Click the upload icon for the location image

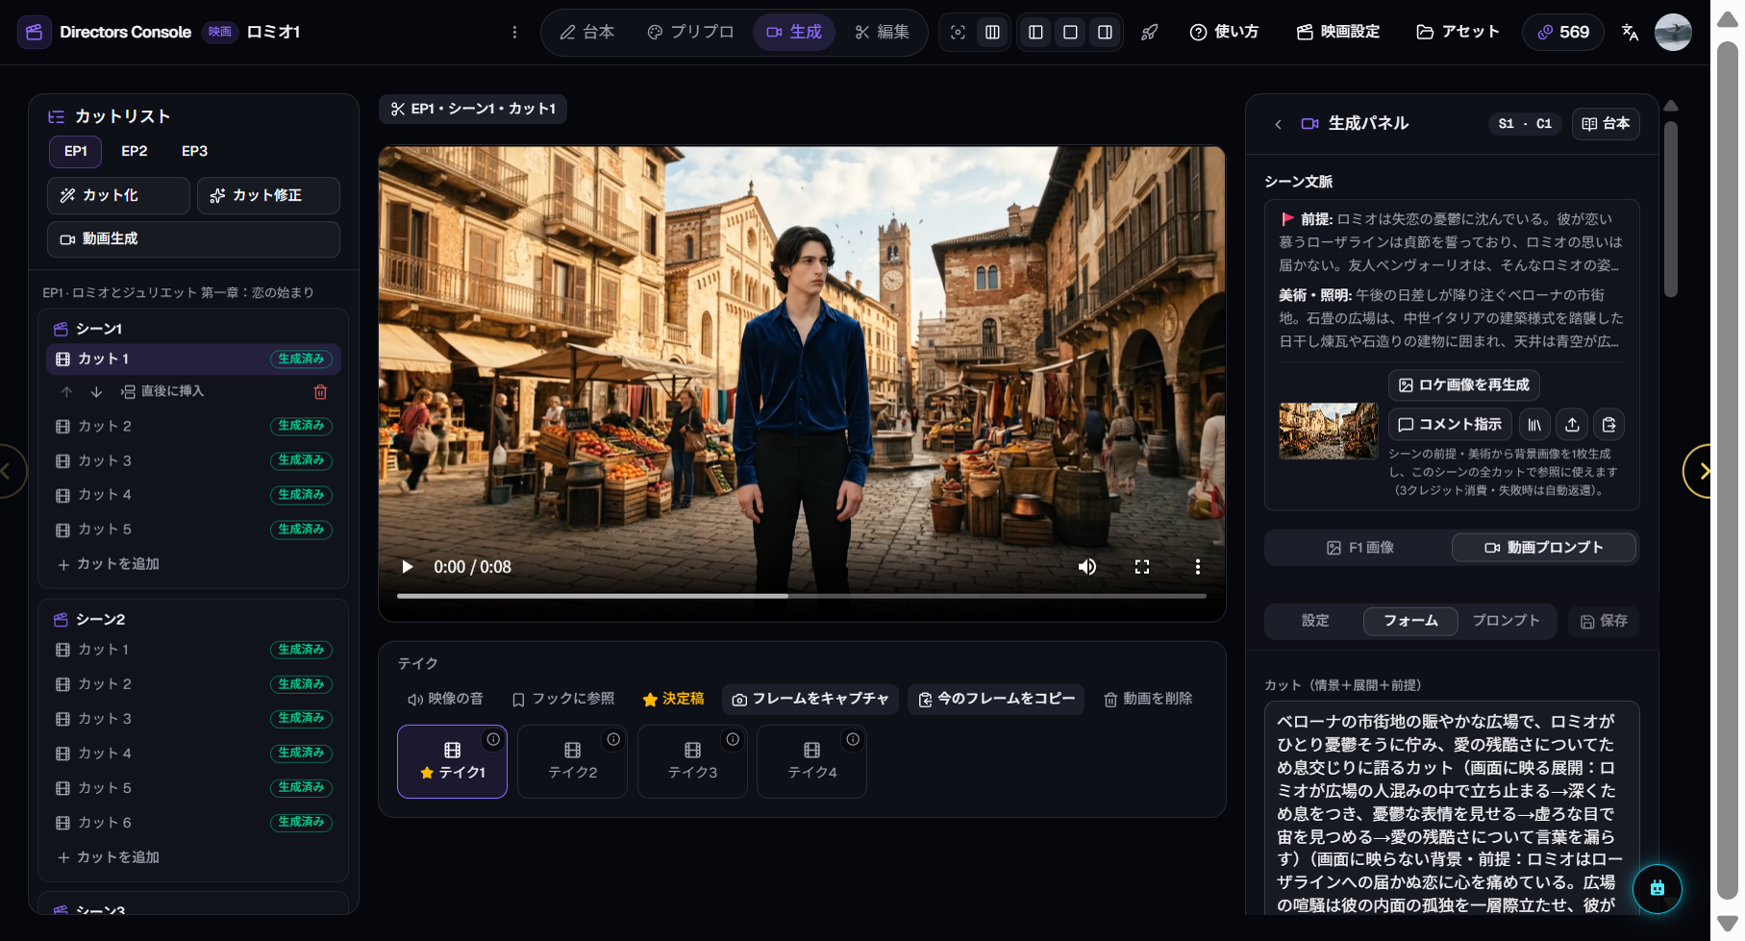1572,424
